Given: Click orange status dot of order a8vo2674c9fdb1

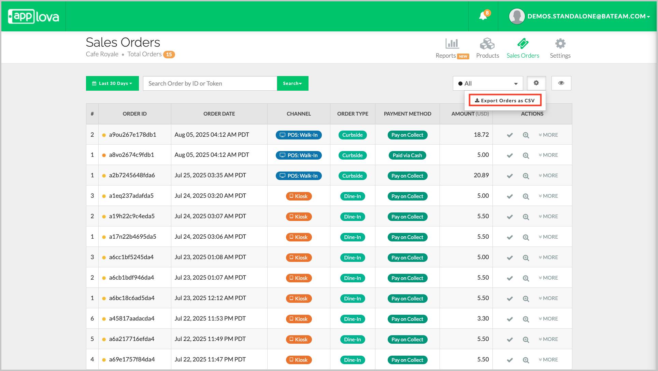Looking at the screenshot, I should pyautogui.click(x=104, y=155).
